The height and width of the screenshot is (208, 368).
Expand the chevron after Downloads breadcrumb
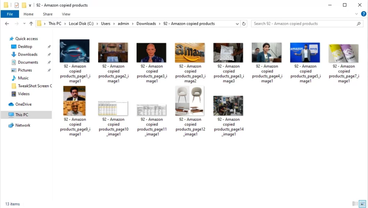160,24
